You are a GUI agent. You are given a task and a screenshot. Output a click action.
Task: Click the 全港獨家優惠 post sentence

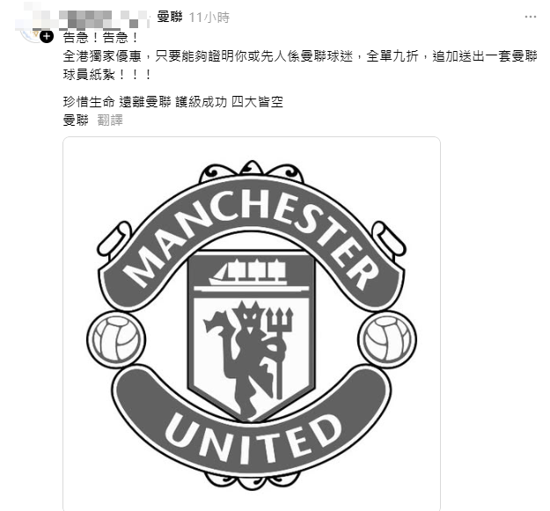300,56
